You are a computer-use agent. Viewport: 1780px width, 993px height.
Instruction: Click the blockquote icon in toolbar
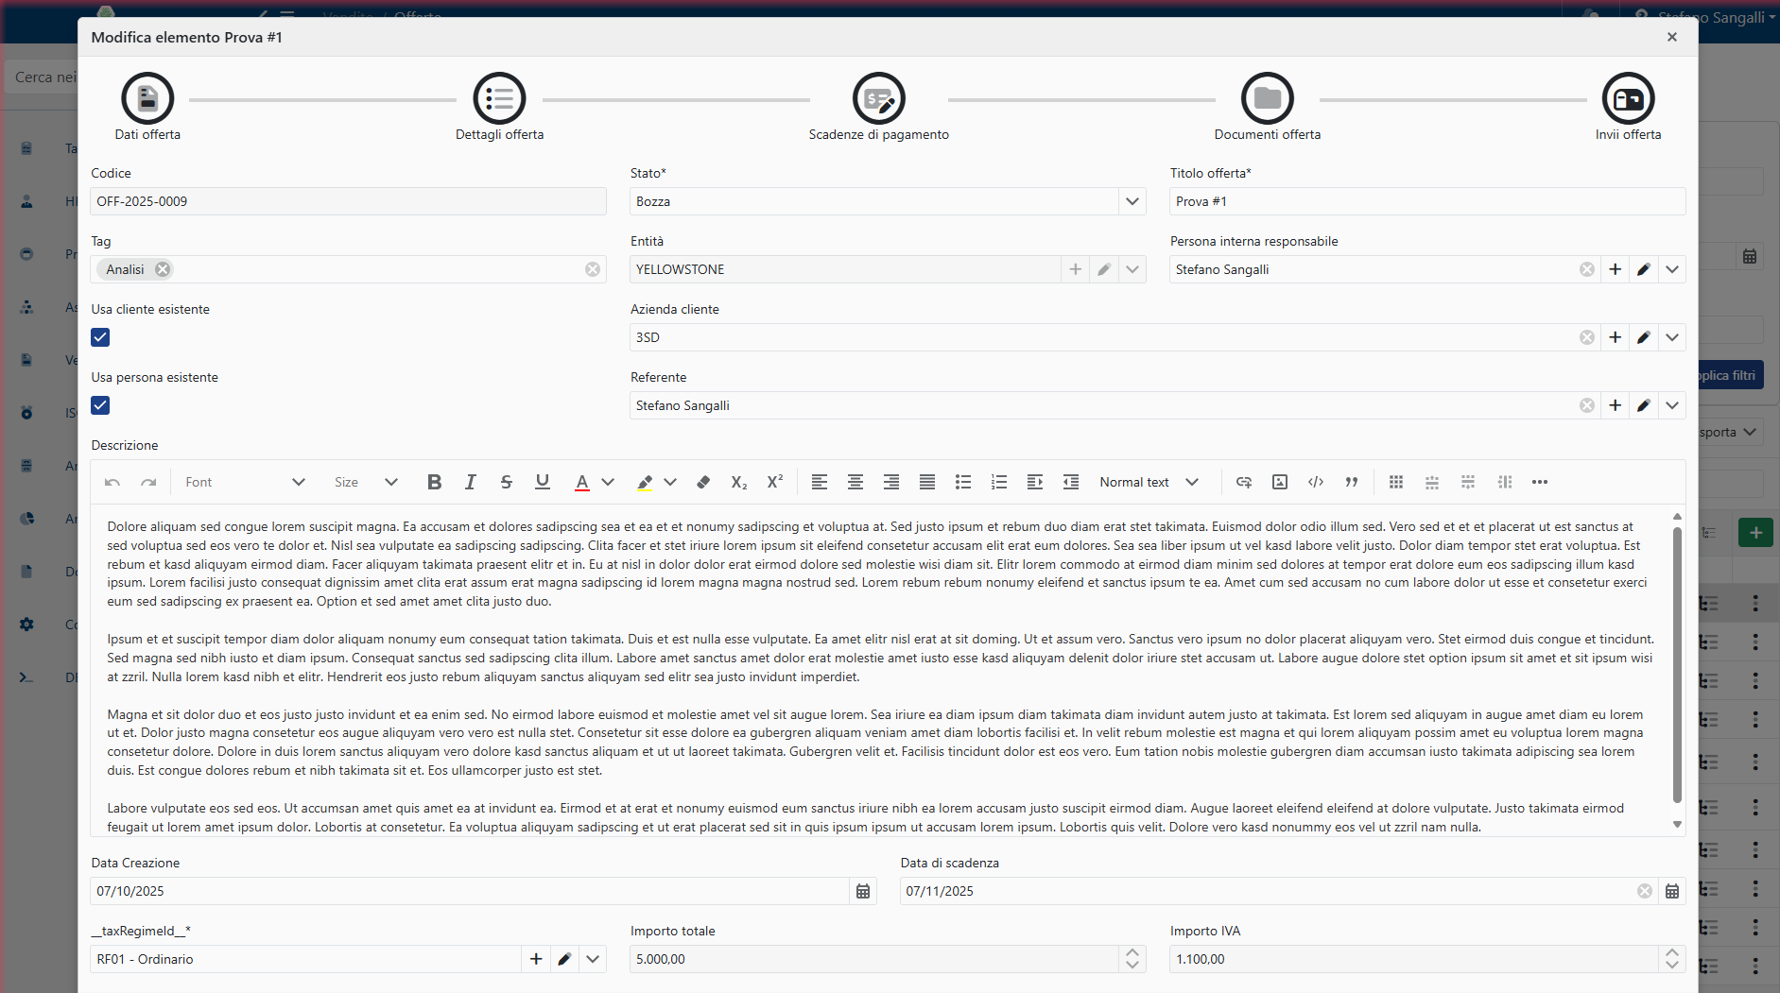pos(1351,482)
